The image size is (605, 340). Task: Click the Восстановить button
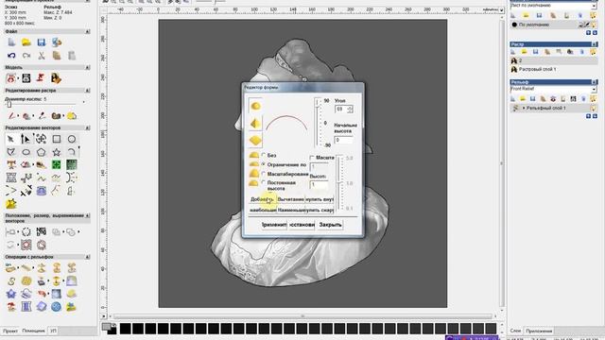[x=302, y=225]
